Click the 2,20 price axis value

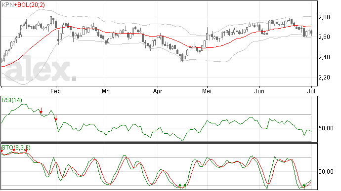click(324, 77)
